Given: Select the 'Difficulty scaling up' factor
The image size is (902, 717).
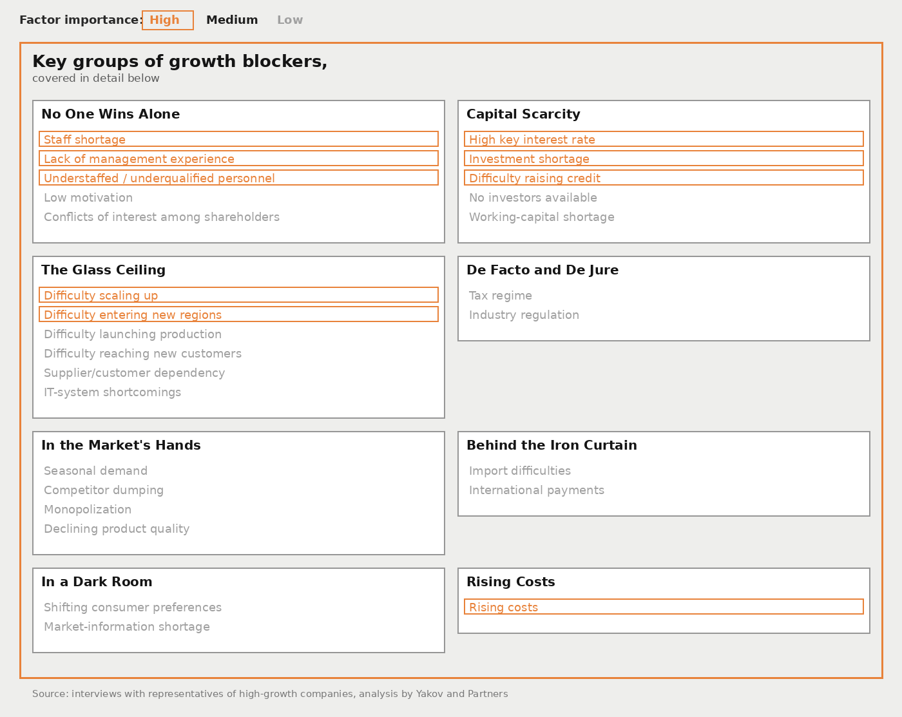Looking at the screenshot, I should click(238, 295).
